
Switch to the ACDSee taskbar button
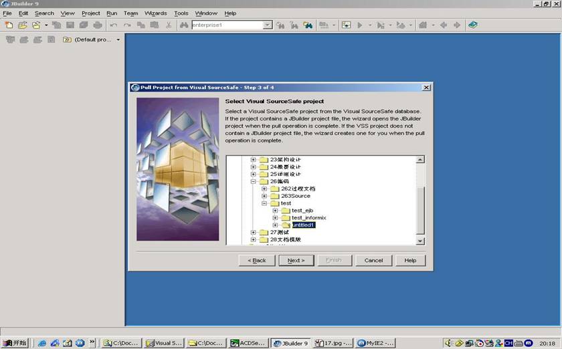(x=247, y=343)
